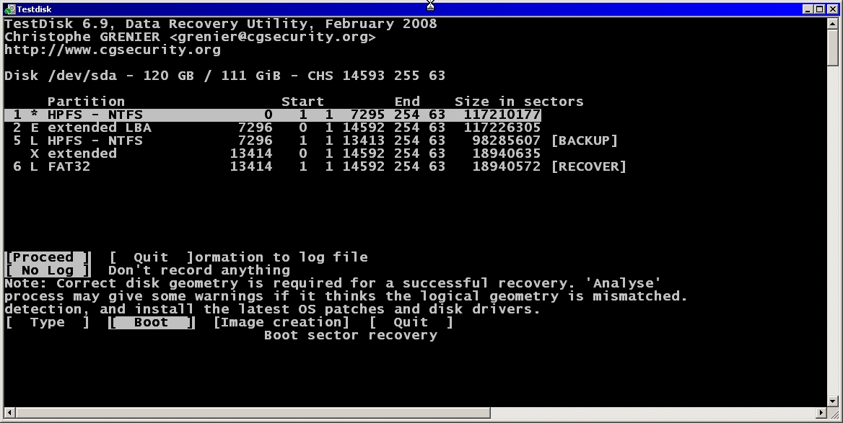Minimize the Testdisk window

pos(808,9)
